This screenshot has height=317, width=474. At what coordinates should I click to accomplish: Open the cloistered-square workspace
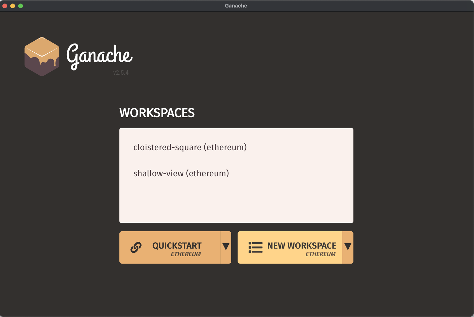pos(190,147)
